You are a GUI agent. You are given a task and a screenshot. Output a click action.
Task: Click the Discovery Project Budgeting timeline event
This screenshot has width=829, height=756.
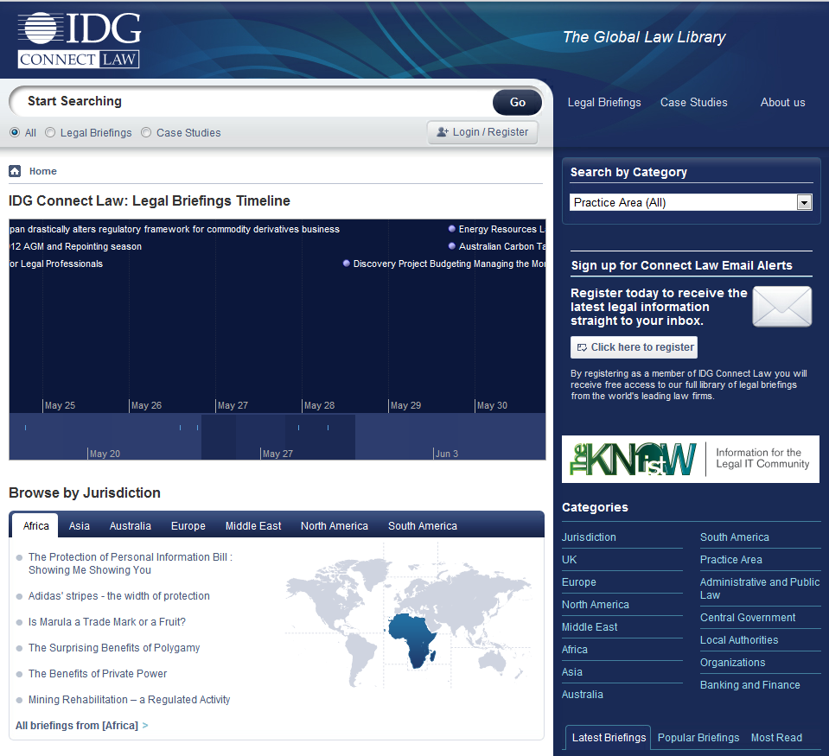pyautogui.click(x=444, y=264)
